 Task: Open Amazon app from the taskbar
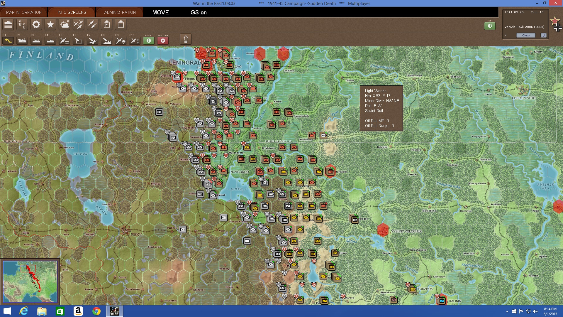point(78,311)
